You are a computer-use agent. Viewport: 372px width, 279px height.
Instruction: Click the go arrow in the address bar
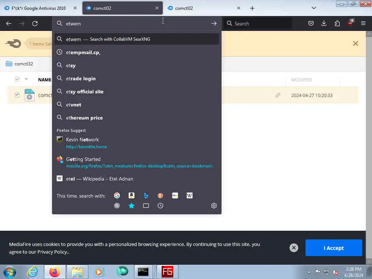tap(214, 24)
